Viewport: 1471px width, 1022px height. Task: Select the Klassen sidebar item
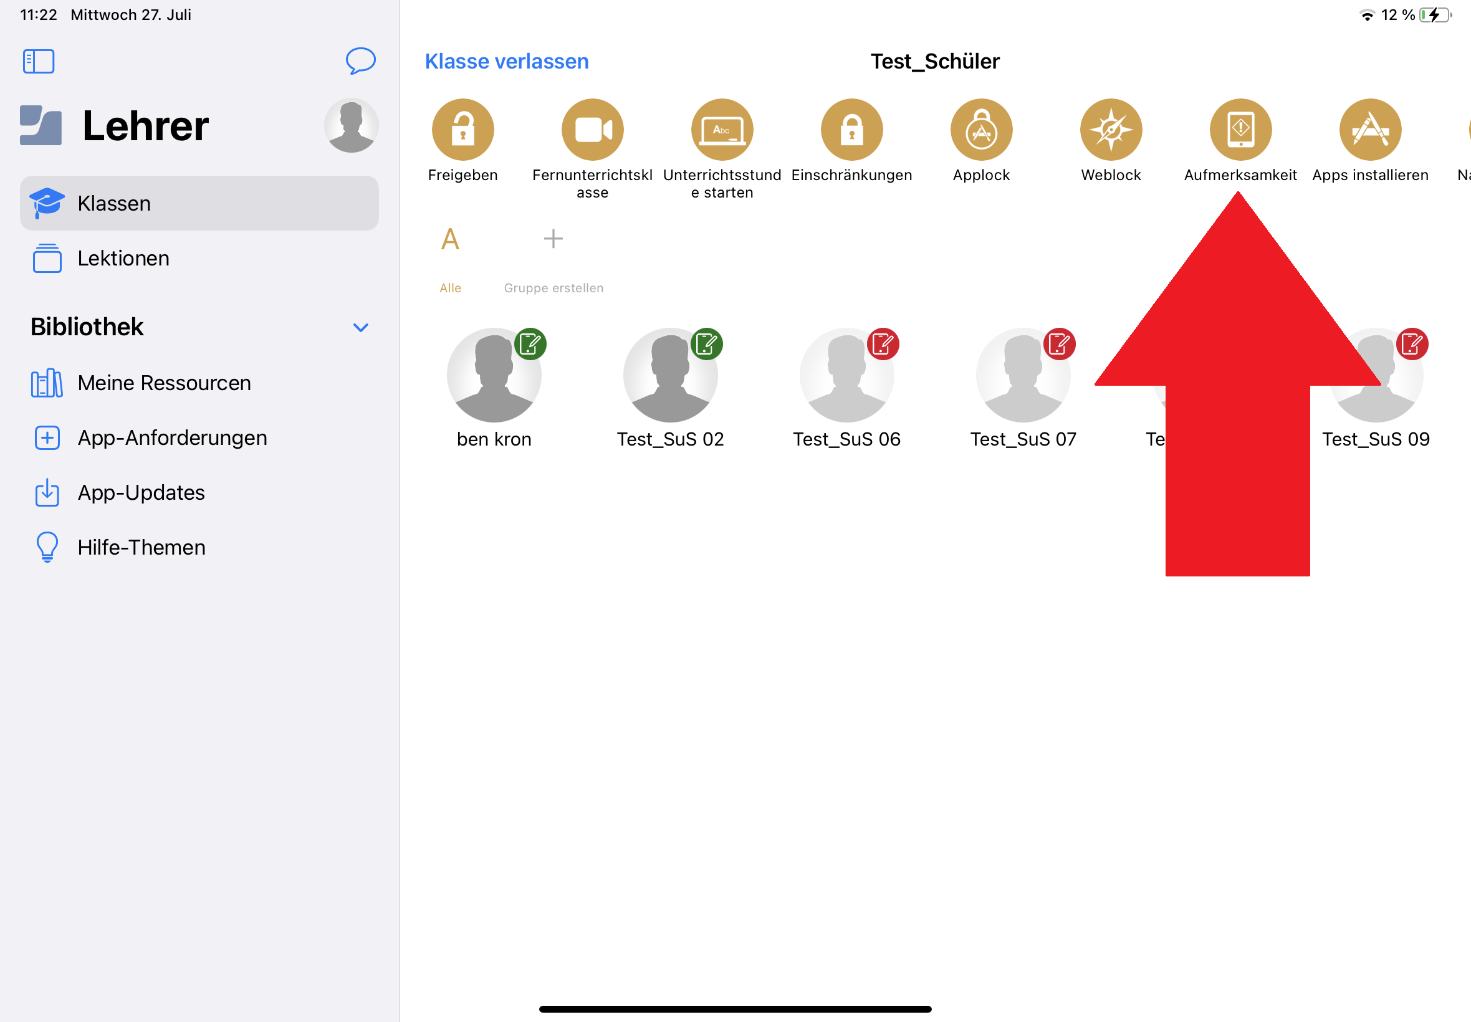click(x=199, y=203)
